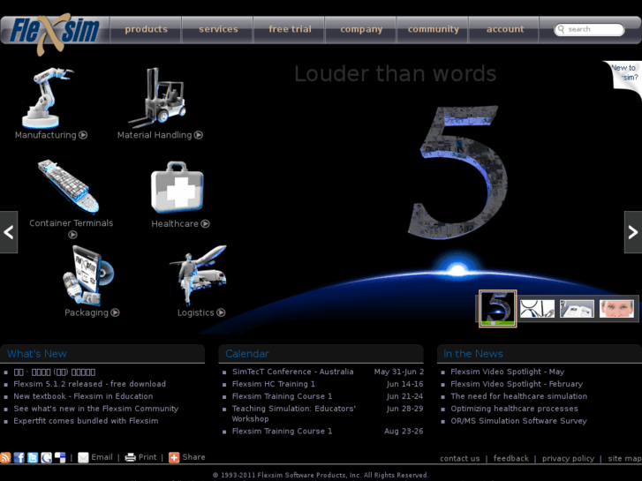Open Flexsim Training Course 1 on Jun 21-24
Viewport: 642px width, 481px height.
pos(282,396)
